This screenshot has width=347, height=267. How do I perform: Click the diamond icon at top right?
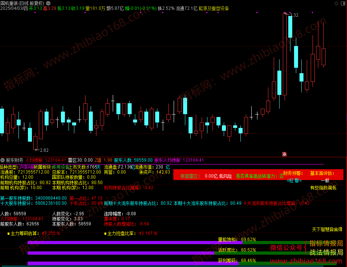(336, 3)
